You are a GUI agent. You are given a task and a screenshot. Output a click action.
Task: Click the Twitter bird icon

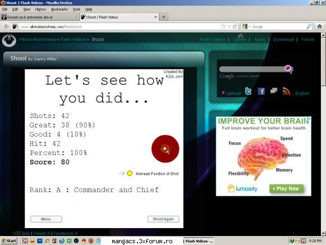coord(248,91)
